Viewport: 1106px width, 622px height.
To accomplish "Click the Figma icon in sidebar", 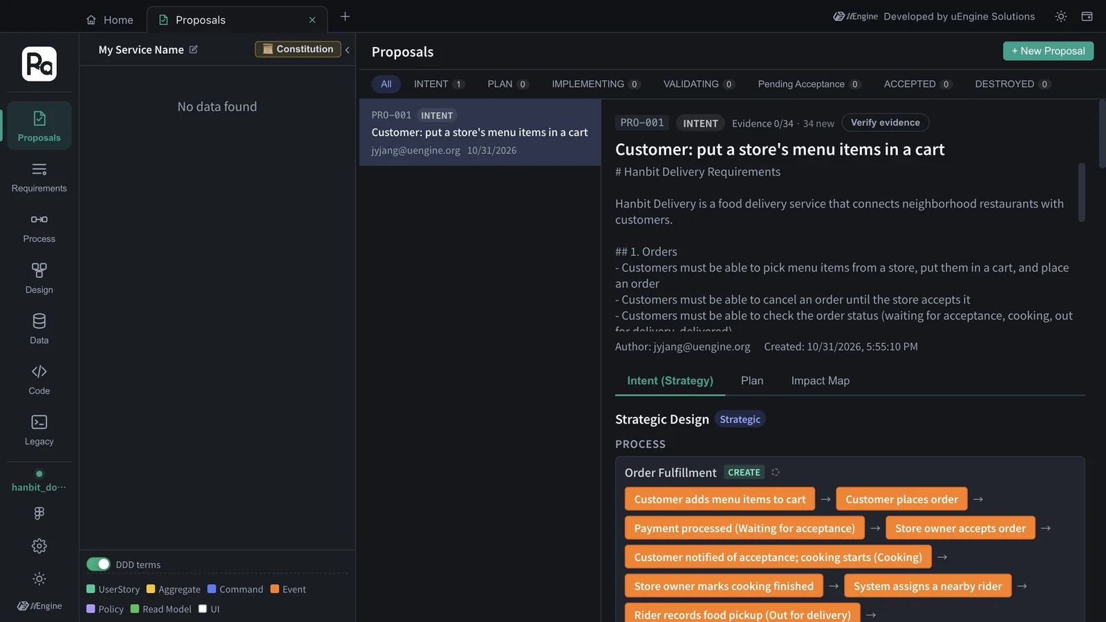I will (39, 513).
